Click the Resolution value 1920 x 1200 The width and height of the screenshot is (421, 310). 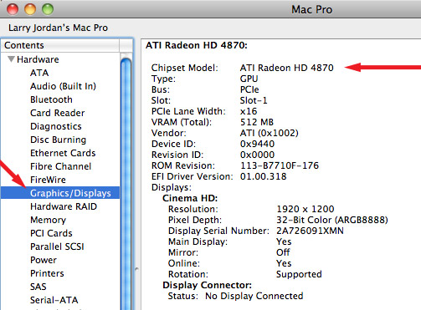(305, 209)
